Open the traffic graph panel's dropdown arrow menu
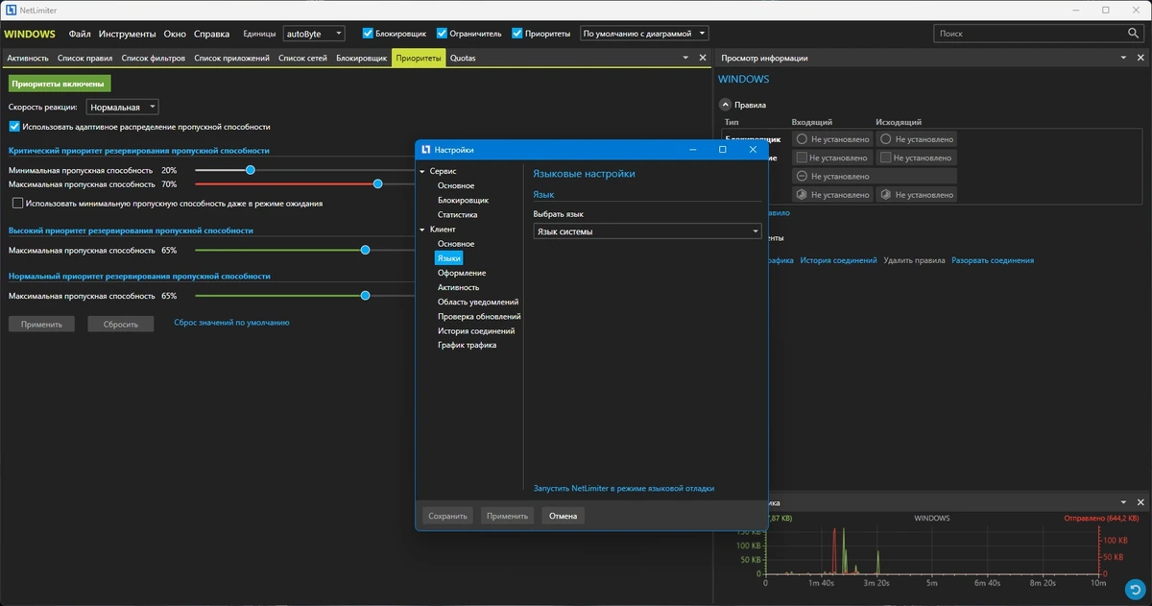Viewport: 1152px width, 606px height. click(1125, 502)
